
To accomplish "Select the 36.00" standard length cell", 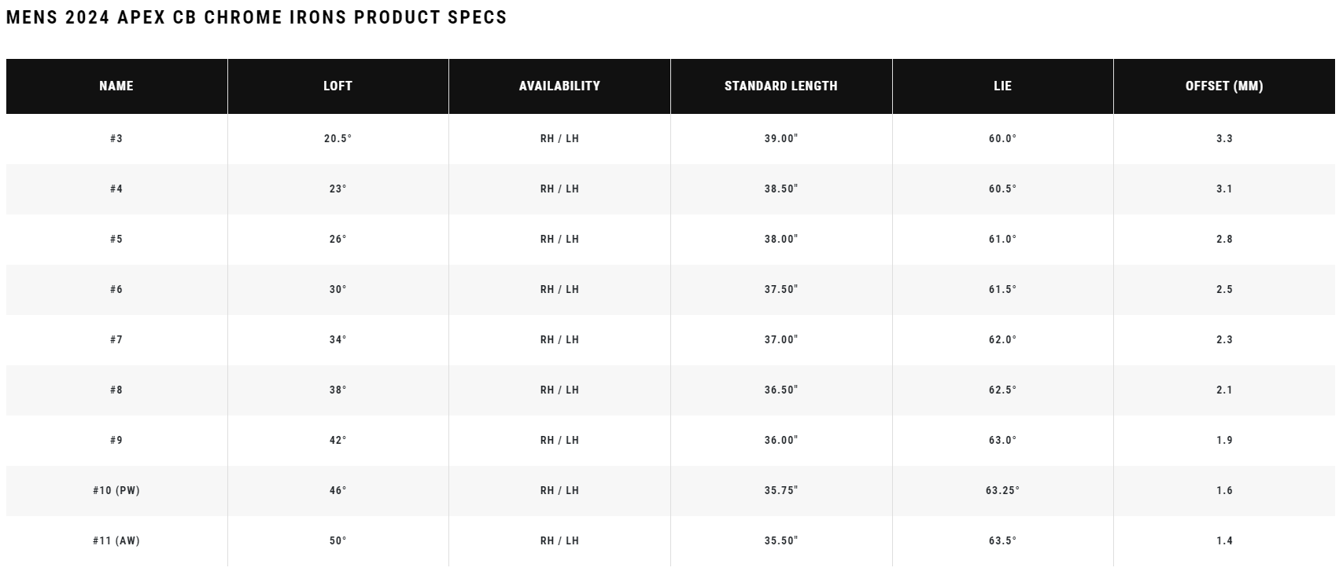I will coord(780,441).
